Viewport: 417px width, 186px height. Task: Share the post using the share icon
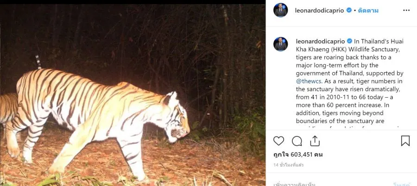point(315,141)
